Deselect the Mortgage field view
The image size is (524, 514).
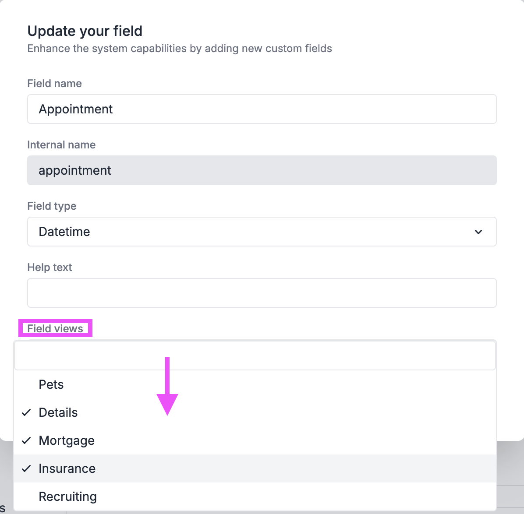[x=67, y=440]
